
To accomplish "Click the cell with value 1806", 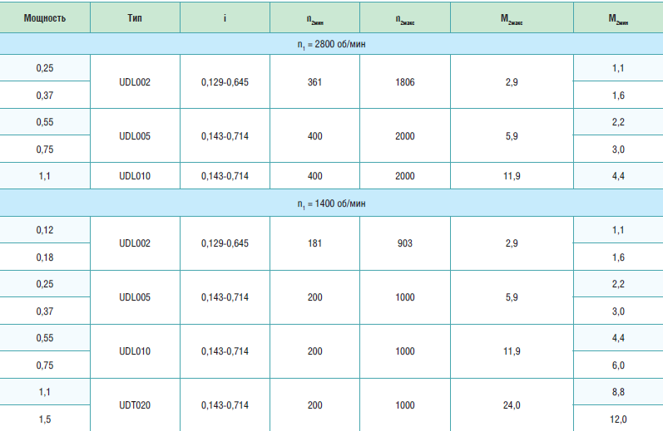I will (405, 82).
